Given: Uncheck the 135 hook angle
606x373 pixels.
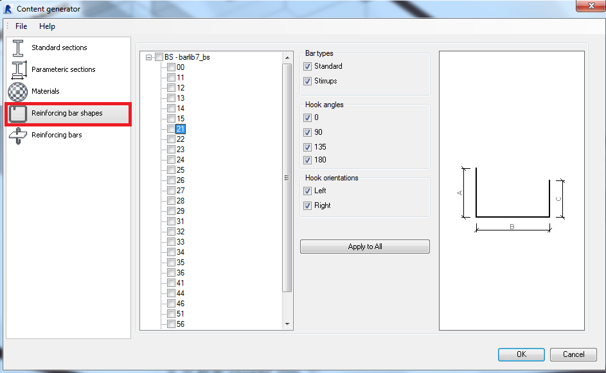Looking at the screenshot, I should click(307, 146).
